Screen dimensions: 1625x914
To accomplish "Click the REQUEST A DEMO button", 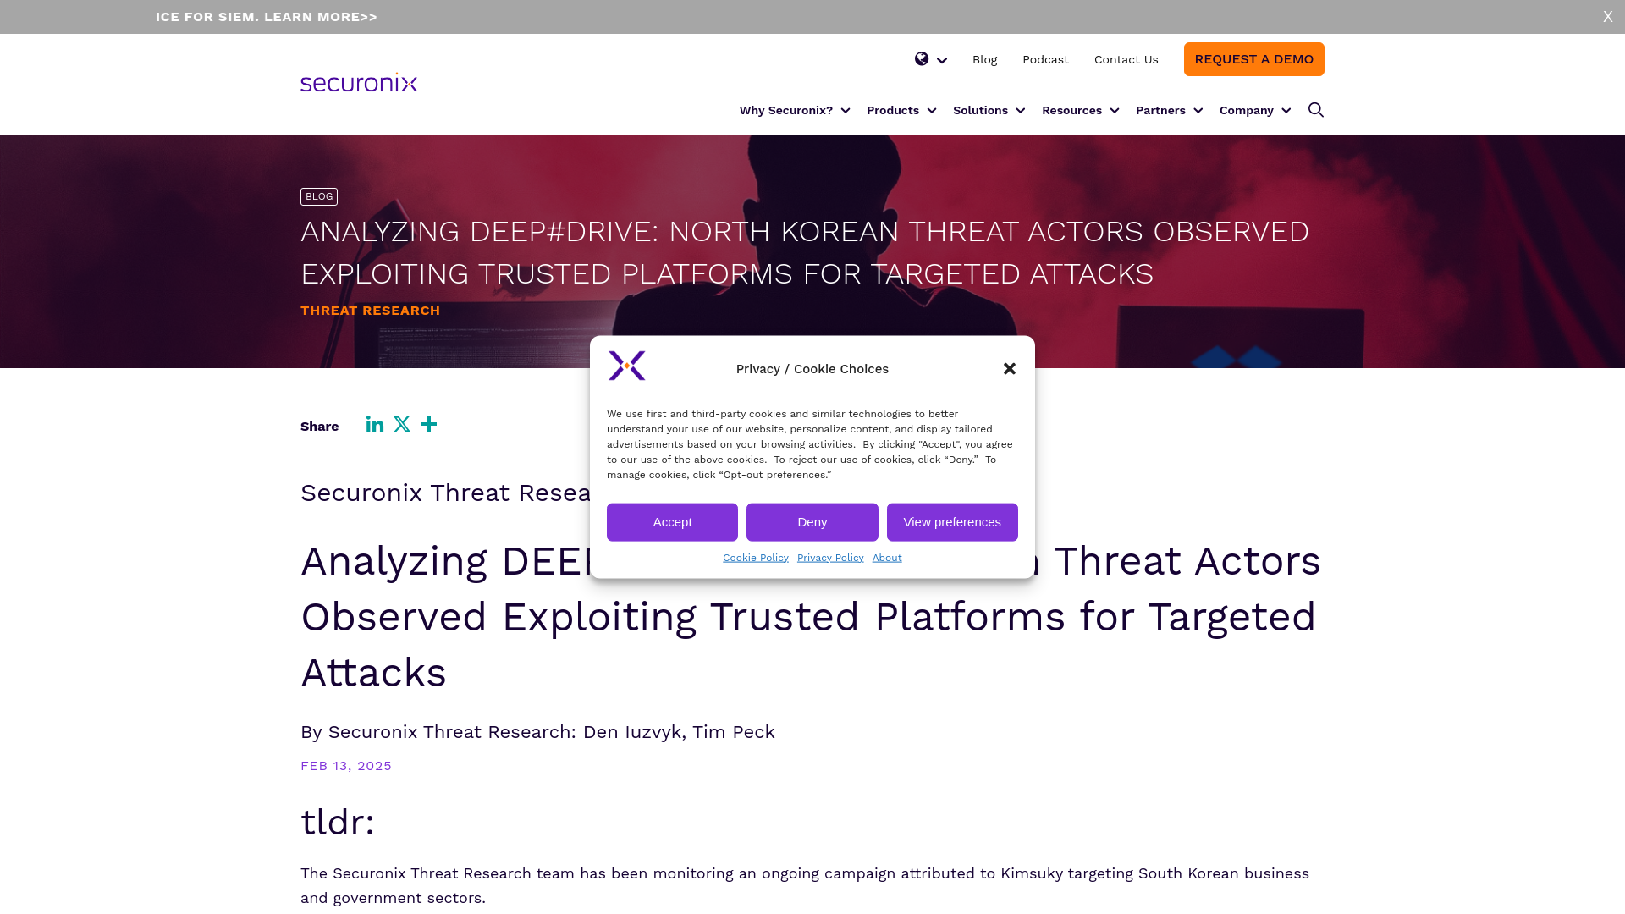I will click(x=1253, y=58).
